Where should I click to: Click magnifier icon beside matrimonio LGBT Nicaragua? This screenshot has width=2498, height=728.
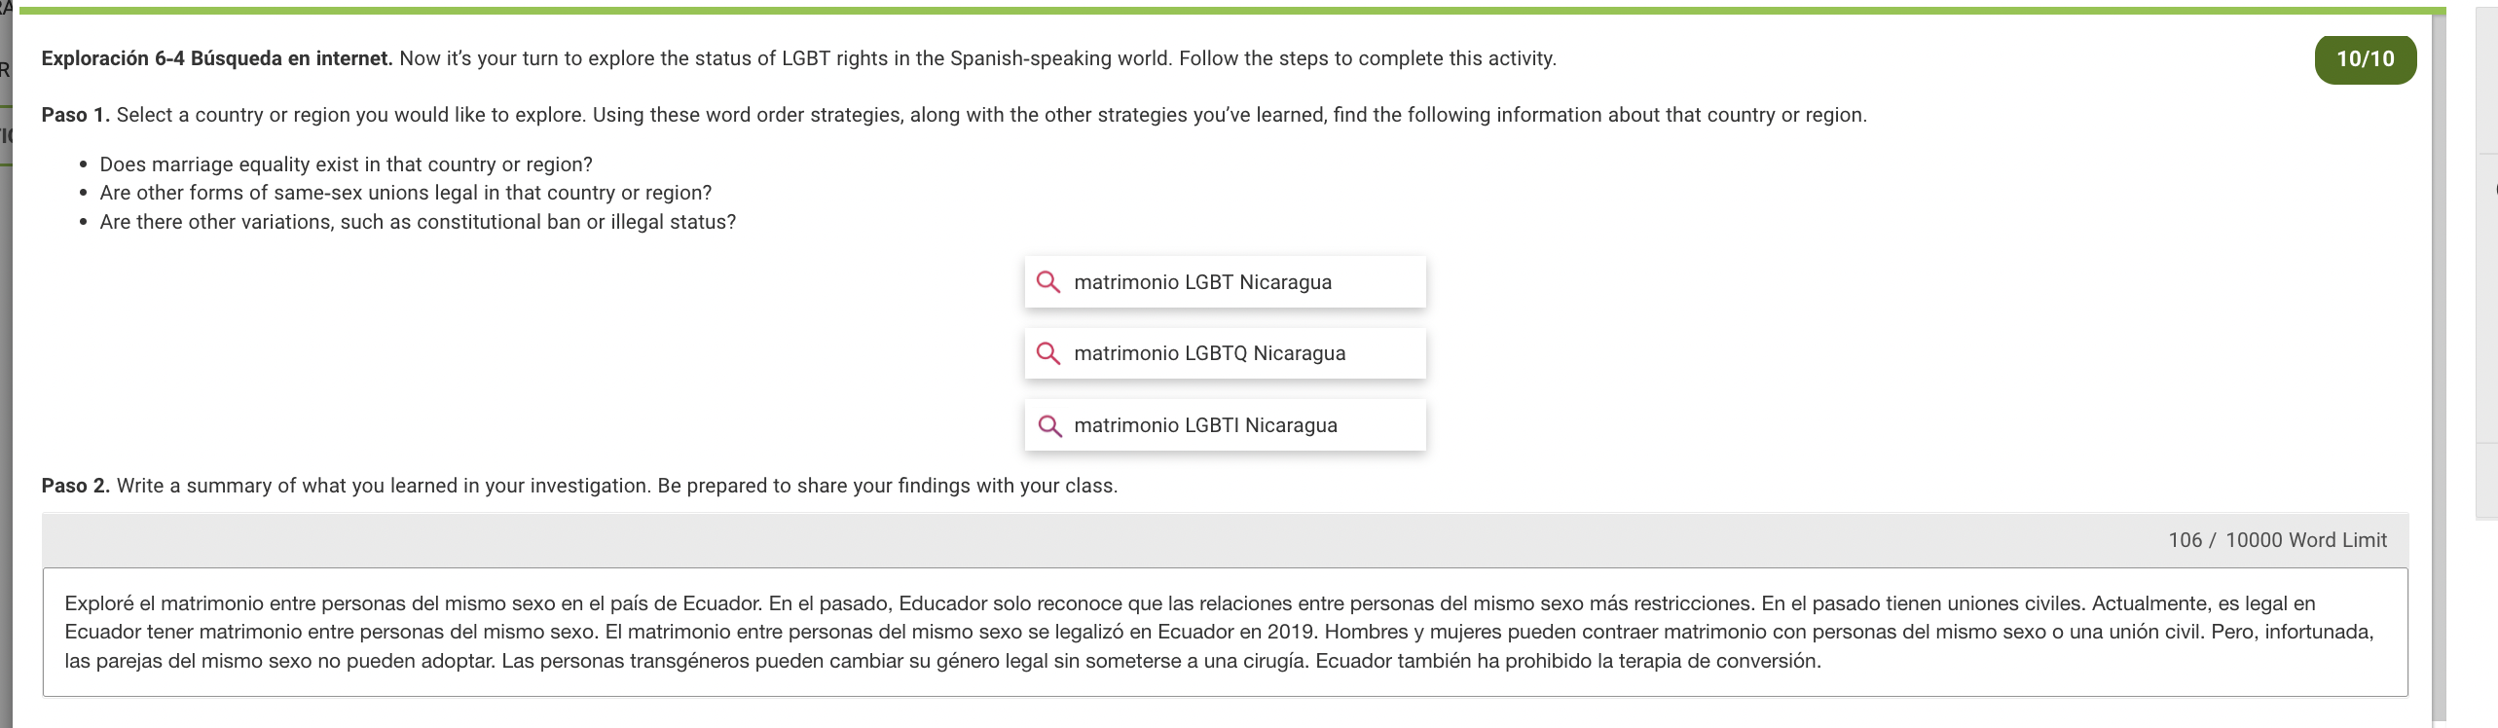pos(1048,282)
